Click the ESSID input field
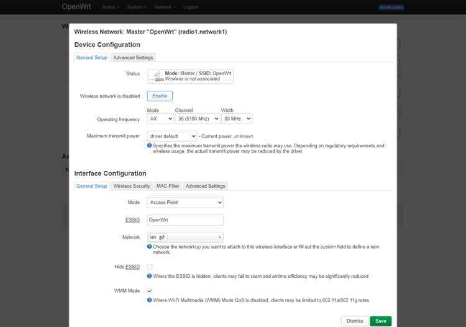Screen dimensions: 466x327 point(185,220)
